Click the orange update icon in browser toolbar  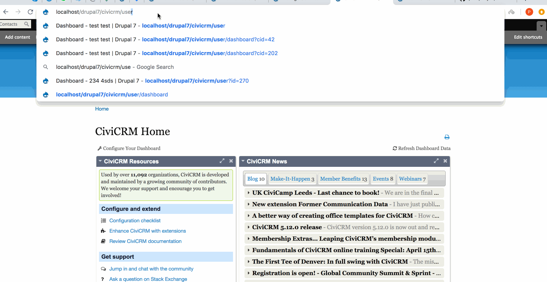coord(541,12)
